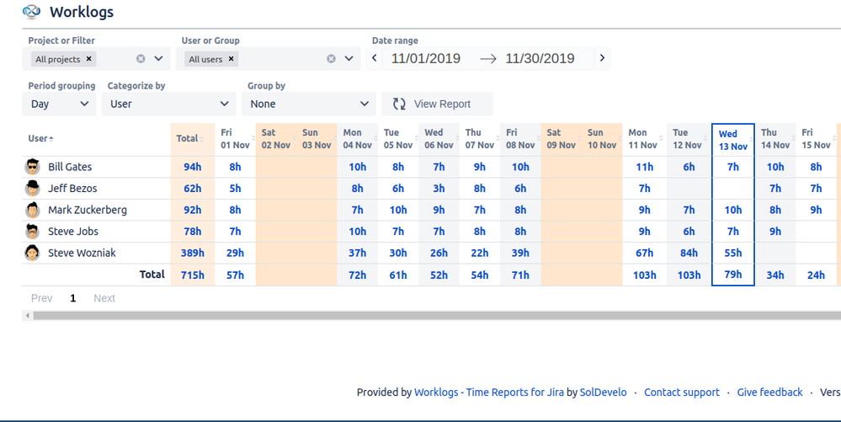This screenshot has width=841, height=422.
Task: Go to next date range
Action: coord(602,58)
